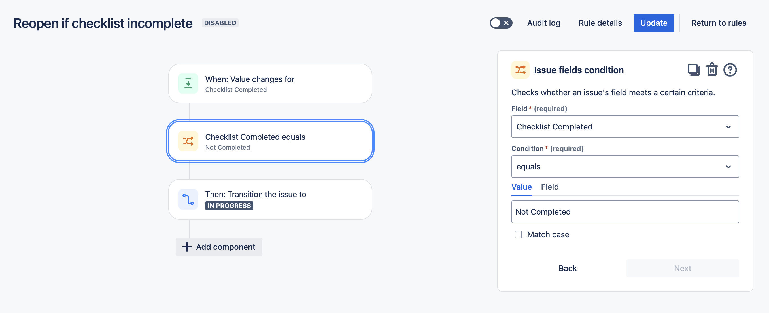Click Return to rules link

point(719,23)
